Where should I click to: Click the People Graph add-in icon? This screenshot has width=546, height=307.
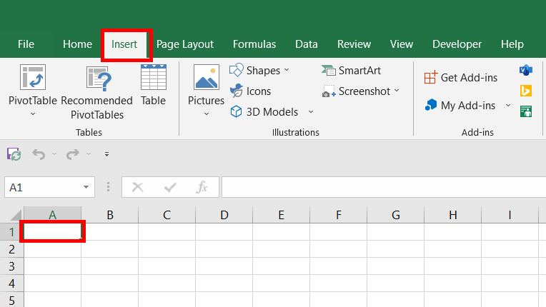coord(525,111)
